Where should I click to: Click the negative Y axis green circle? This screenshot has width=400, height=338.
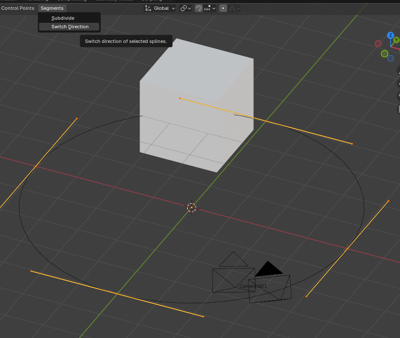point(385,54)
